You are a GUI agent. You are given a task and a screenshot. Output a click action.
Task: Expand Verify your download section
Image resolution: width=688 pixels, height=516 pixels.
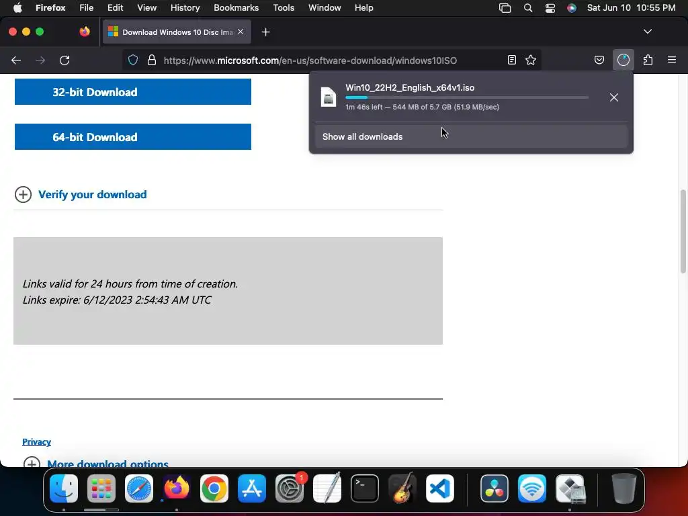click(x=23, y=194)
